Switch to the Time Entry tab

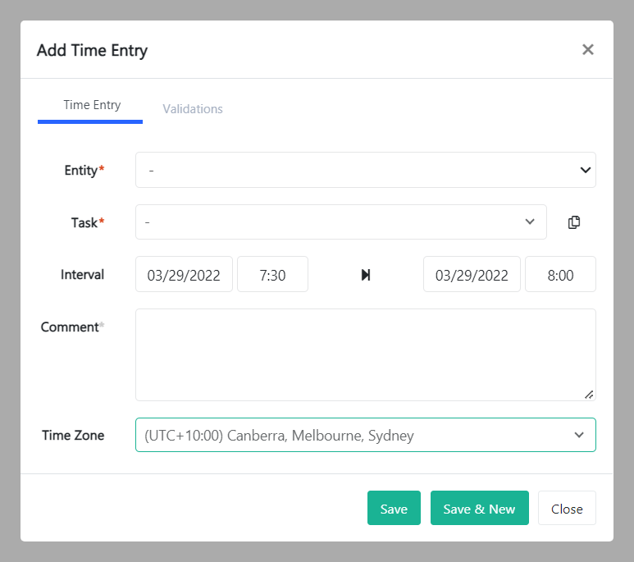pos(91,106)
